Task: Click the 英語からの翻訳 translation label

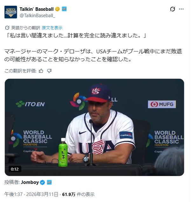Action: [x=26, y=28]
